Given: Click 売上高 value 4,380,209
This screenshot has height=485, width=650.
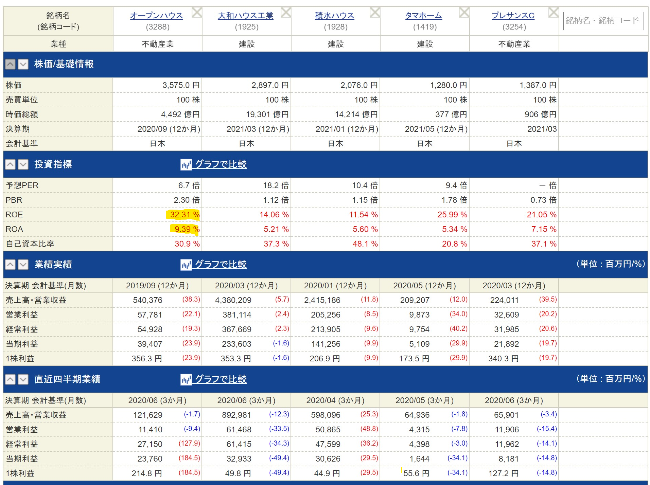Looking at the screenshot, I should [x=233, y=300].
